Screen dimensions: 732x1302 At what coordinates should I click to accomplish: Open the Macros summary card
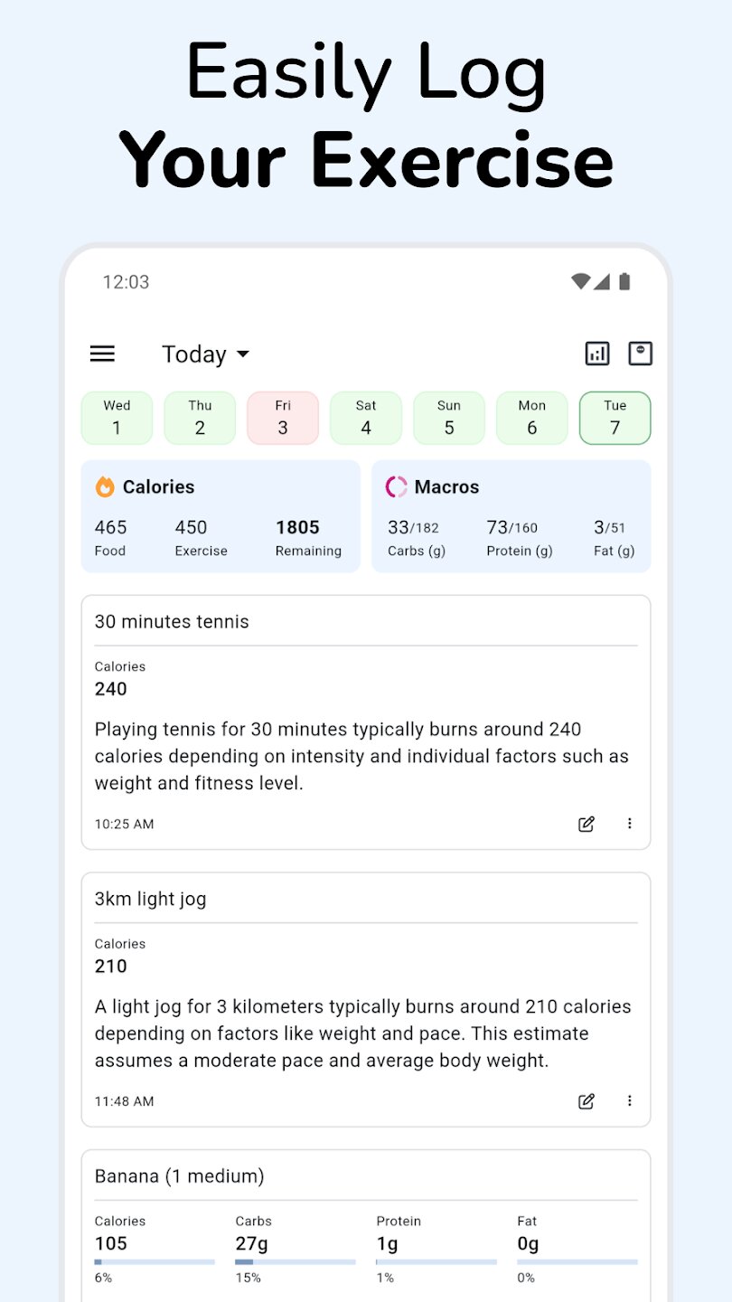(511, 516)
